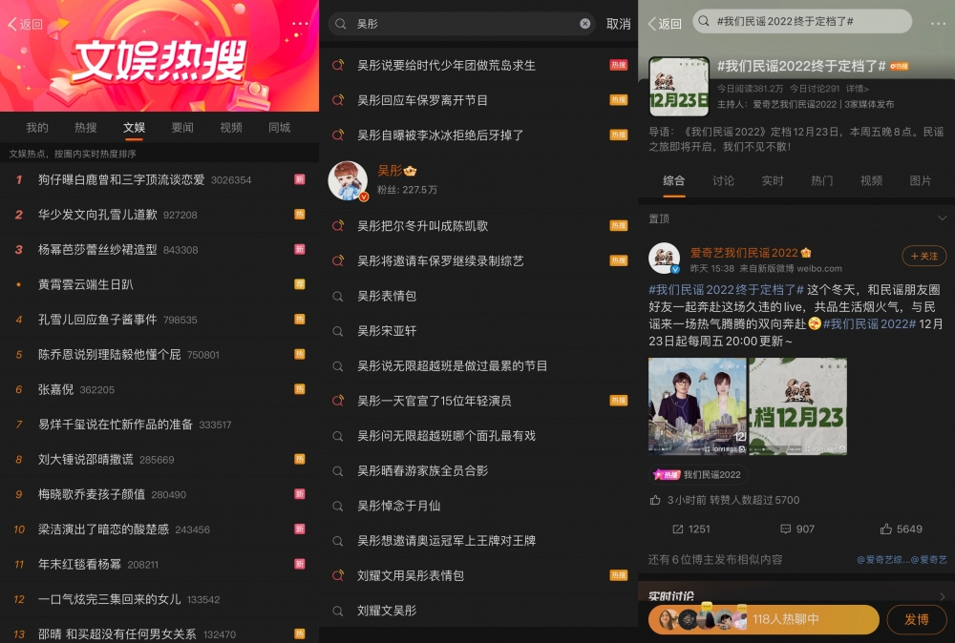This screenshot has width=955, height=643.
Task: Clear the 吴彤 search field text
Action: point(585,24)
